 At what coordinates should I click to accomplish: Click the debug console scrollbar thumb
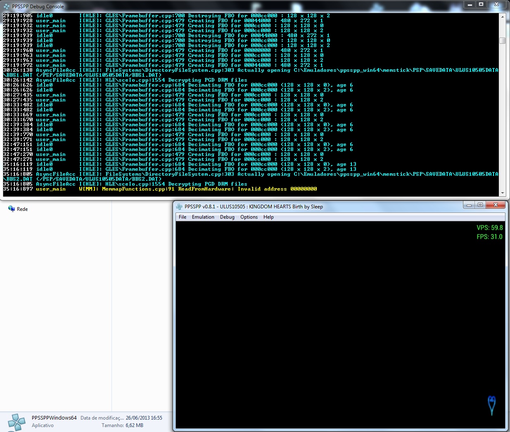(x=503, y=40)
